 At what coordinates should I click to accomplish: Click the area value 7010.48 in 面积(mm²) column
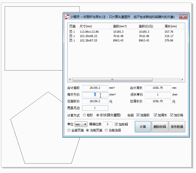[118, 36]
